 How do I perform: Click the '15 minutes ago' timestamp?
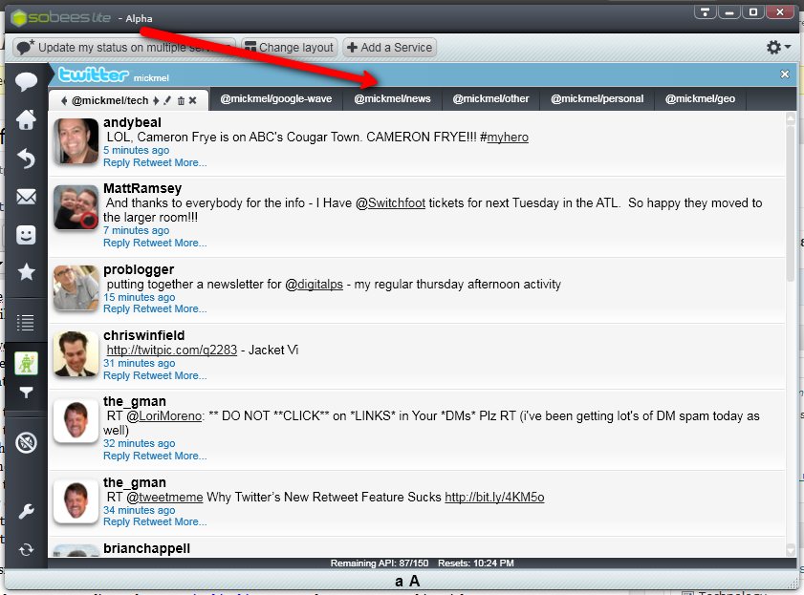[139, 297]
